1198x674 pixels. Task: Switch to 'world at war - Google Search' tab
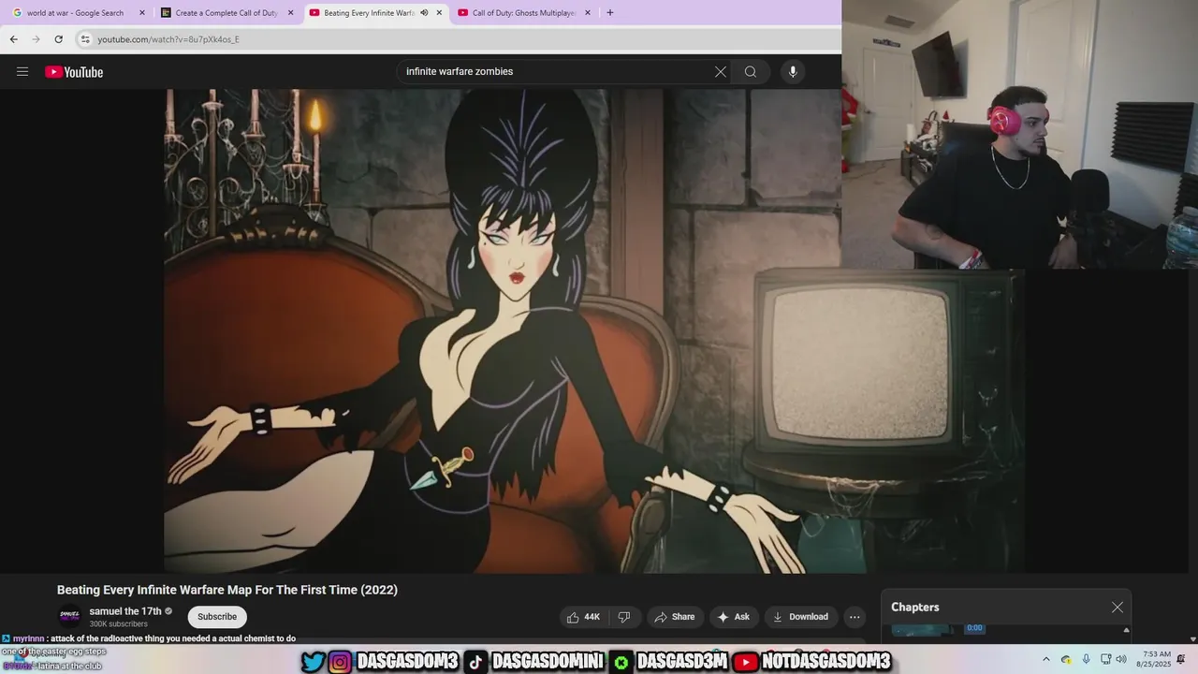tap(75, 13)
